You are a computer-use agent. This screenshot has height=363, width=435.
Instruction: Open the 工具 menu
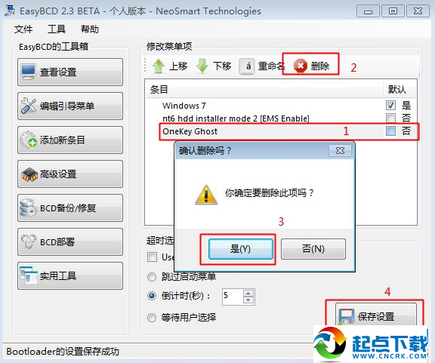tap(57, 29)
